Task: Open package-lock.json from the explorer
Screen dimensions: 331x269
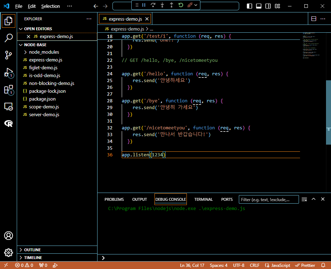Action: [x=57, y=91]
